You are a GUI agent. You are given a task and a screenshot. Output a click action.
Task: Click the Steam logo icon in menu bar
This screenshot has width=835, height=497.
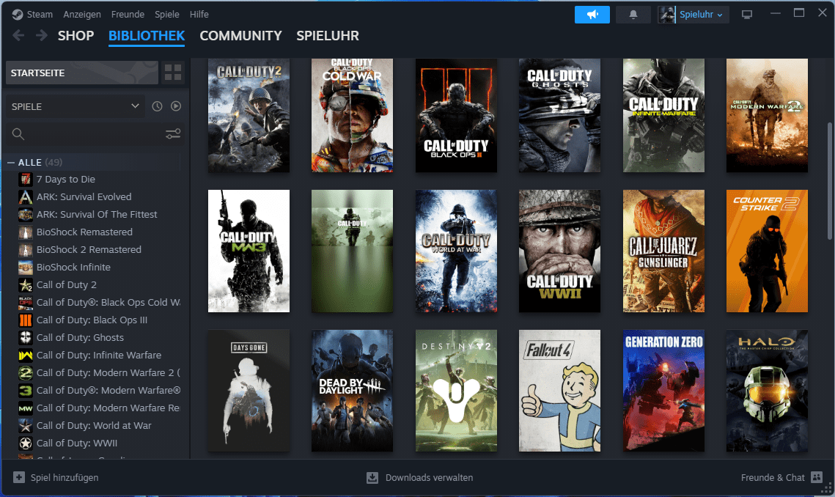click(18, 15)
